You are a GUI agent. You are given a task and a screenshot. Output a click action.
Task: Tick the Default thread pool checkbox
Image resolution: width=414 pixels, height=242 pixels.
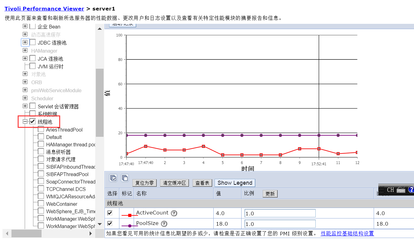click(41, 137)
